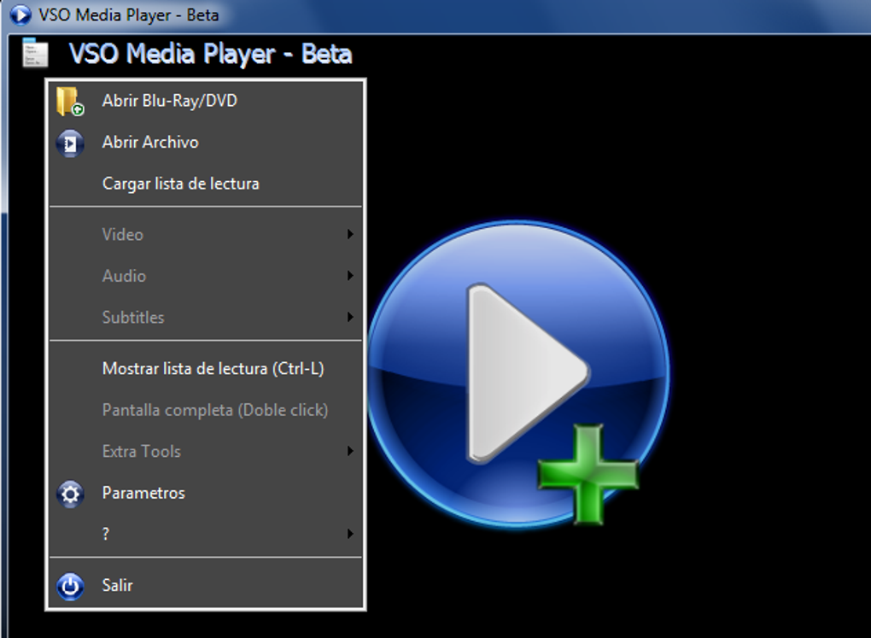Viewport: 871px width, 638px height.
Task: Choose Cargar lista de lectura
Action: [206, 184]
